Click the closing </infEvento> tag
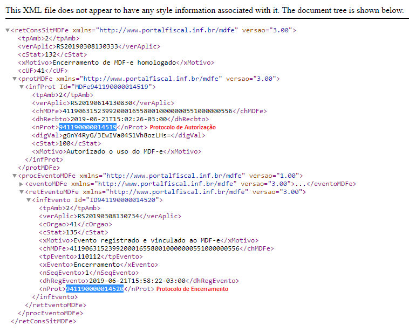The image size is (409, 333). coord(55,297)
